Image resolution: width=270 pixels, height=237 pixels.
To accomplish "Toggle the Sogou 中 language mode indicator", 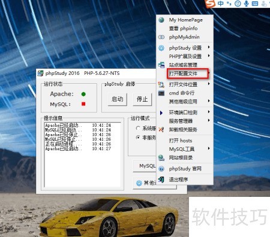I will (221, 4).
